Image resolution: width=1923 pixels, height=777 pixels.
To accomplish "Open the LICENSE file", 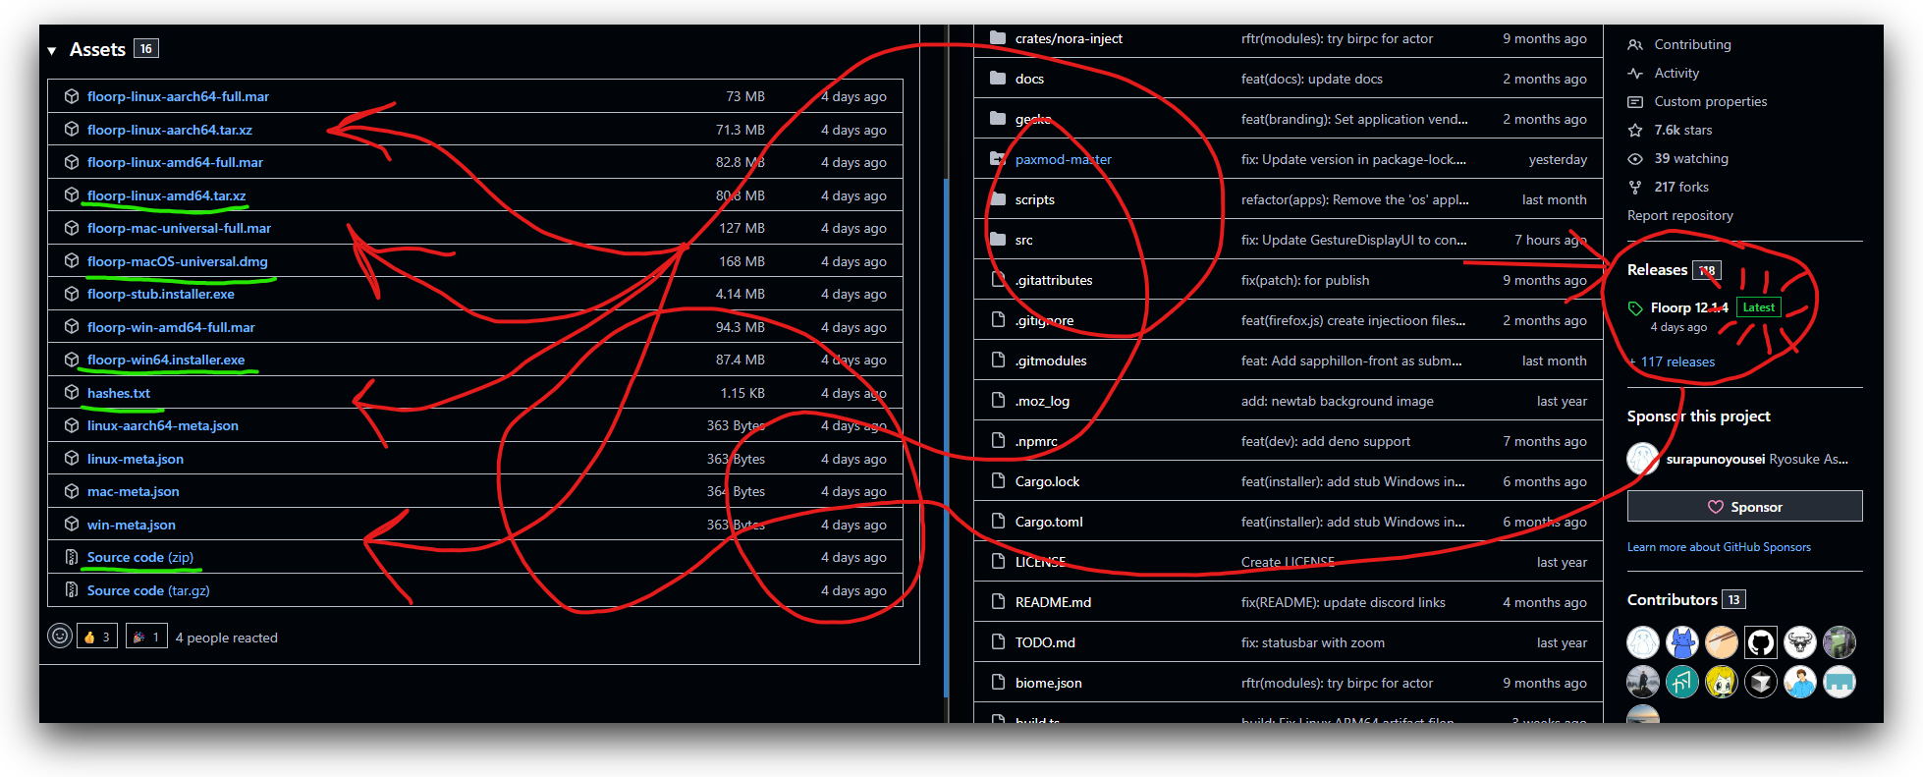I will (x=1040, y=562).
